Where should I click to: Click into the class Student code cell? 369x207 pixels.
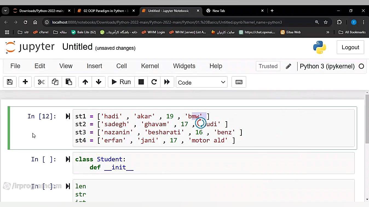214,163
